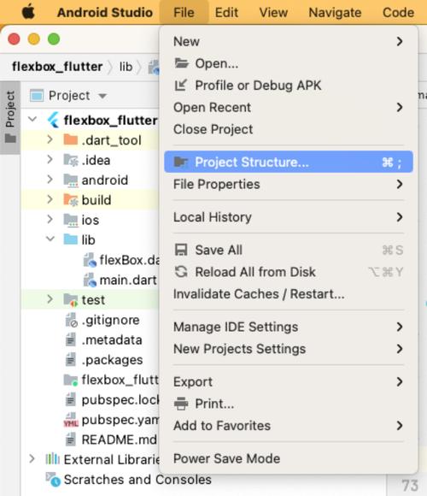Click the Profile or Debug APK icon
Screen dimensions: 427x496
pyautogui.click(x=181, y=86)
